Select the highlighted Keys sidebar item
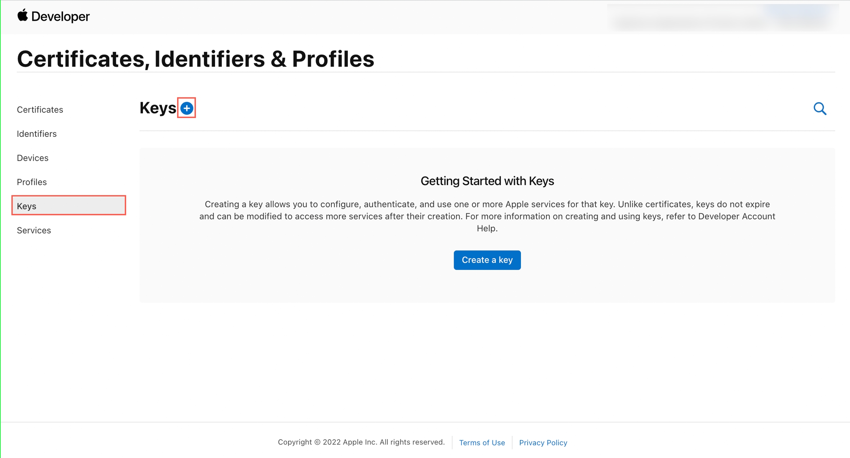The height and width of the screenshot is (458, 850). click(69, 206)
